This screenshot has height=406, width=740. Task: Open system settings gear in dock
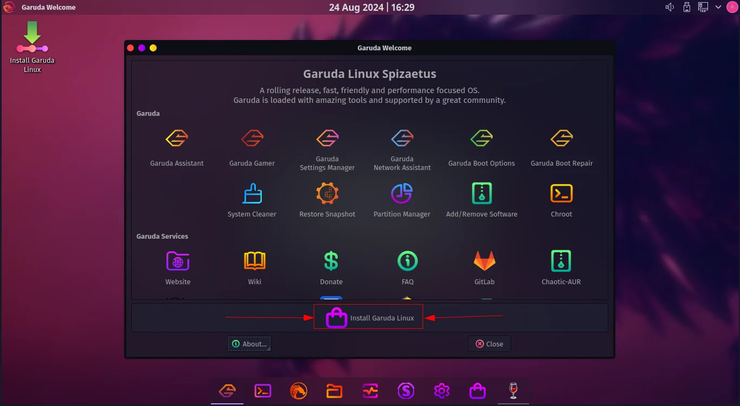[x=442, y=390]
